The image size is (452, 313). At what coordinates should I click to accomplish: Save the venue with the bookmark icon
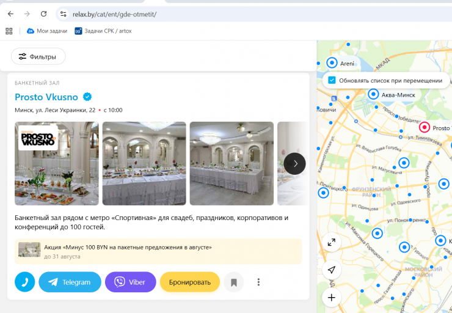(x=234, y=282)
